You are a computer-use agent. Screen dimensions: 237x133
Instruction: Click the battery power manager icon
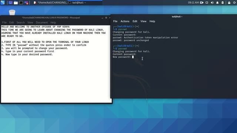click(x=223, y=3)
